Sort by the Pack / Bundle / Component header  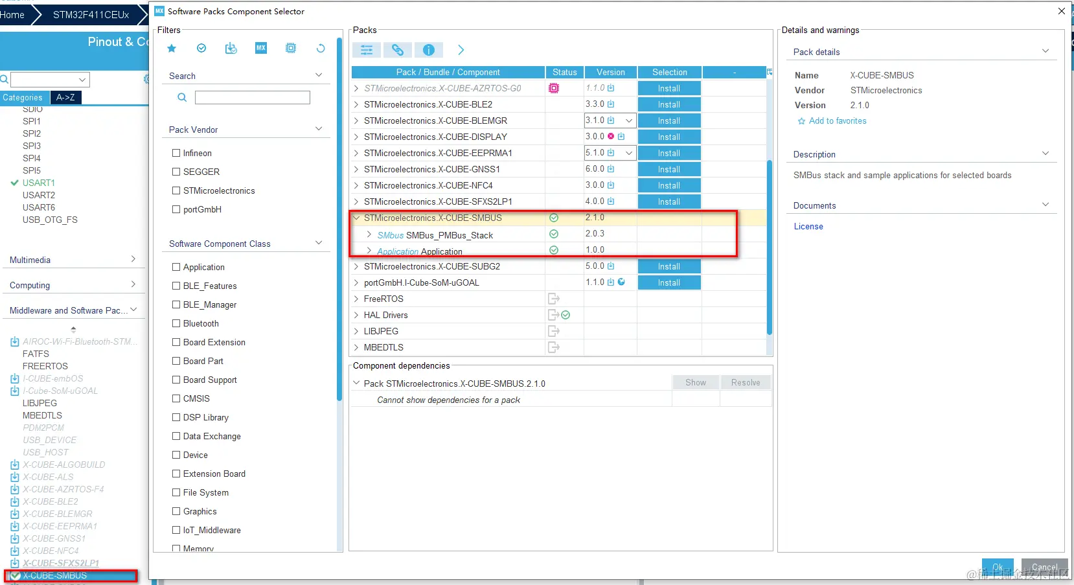click(448, 72)
